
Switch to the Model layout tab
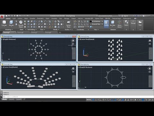click(4, 99)
